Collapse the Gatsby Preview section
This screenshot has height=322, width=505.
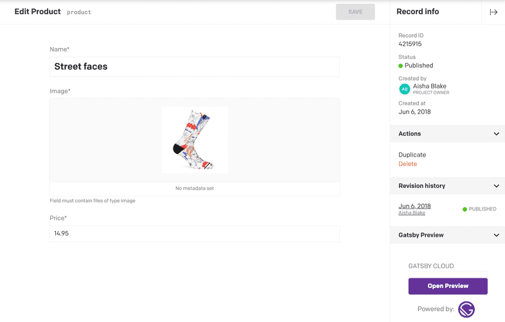[x=496, y=235]
